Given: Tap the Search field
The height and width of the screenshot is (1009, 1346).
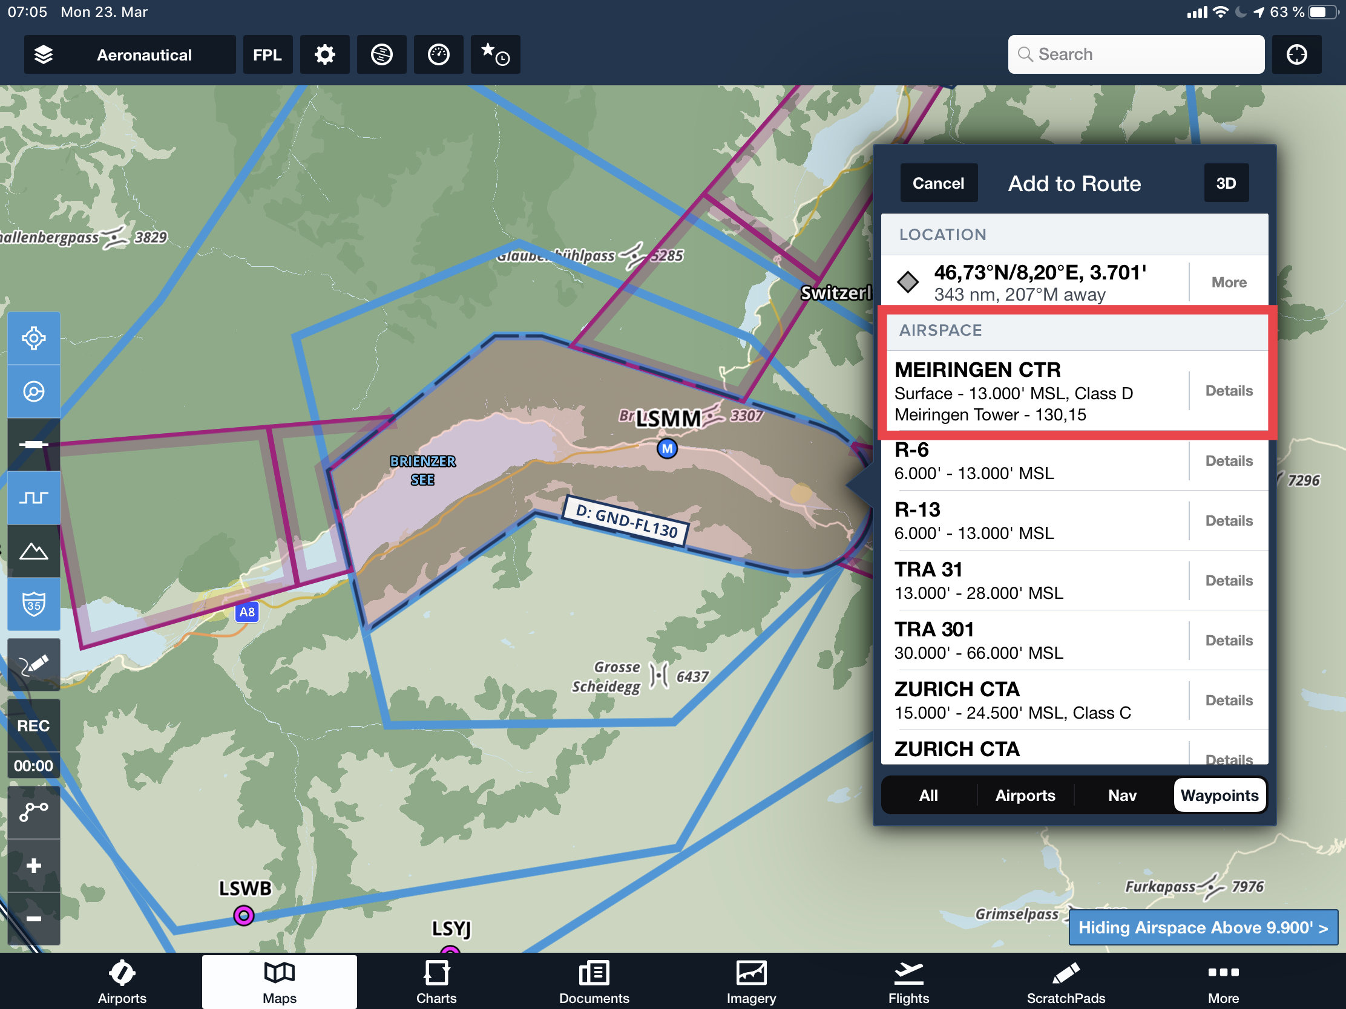Looking at the screenshot, I should click(1135, 54).
